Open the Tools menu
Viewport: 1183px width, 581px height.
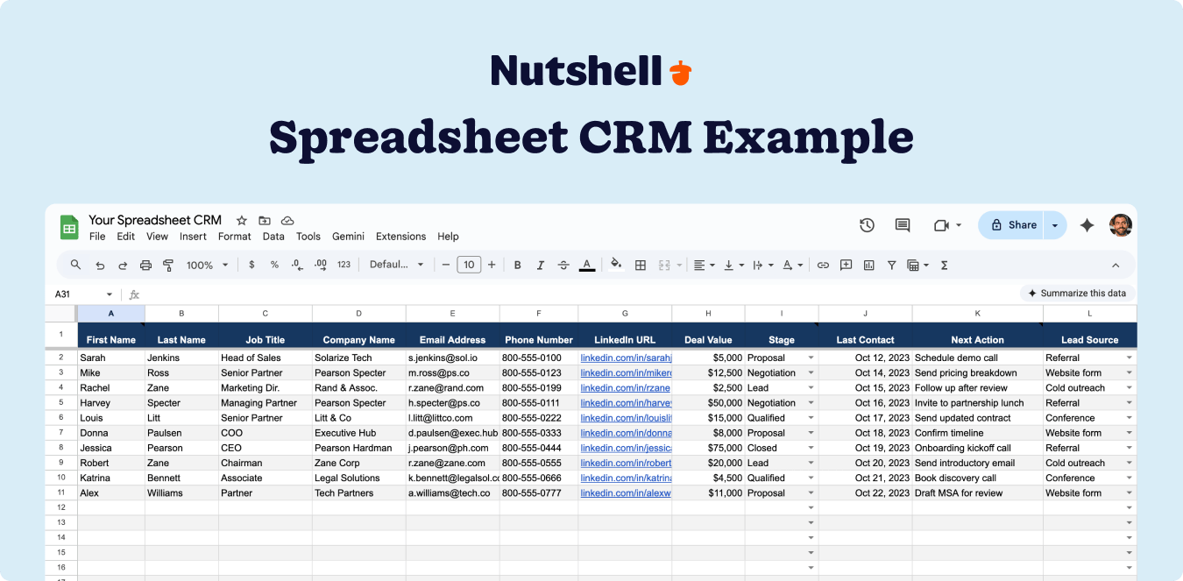[x=308, y=237]
